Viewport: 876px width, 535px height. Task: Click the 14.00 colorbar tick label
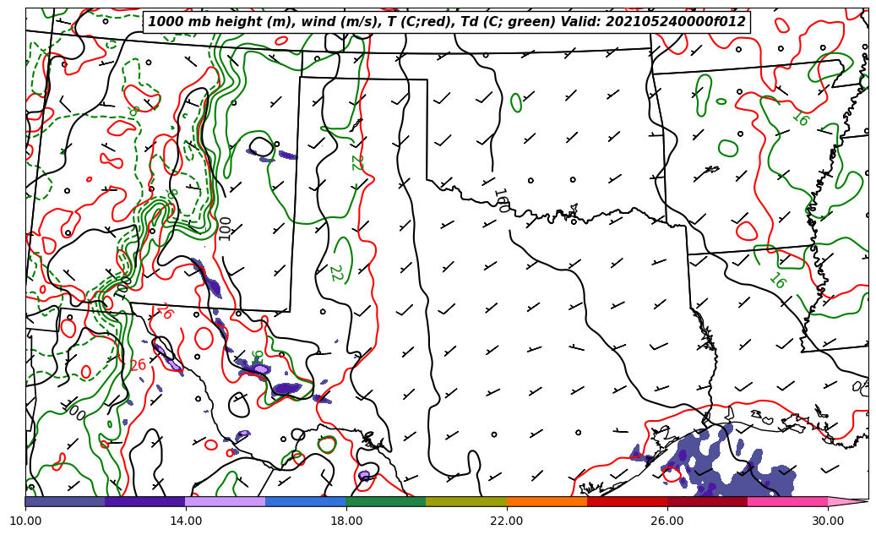(x=186, y=521)
